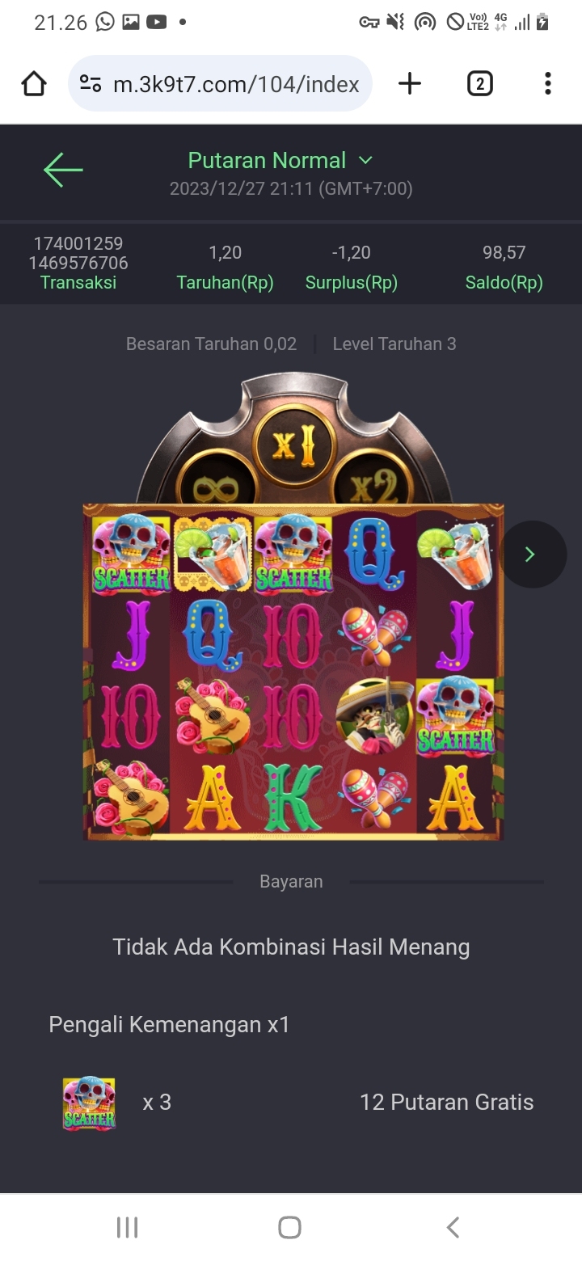Click the URL address bar
The image size is (582, 1261).
[x=220, y=83]
